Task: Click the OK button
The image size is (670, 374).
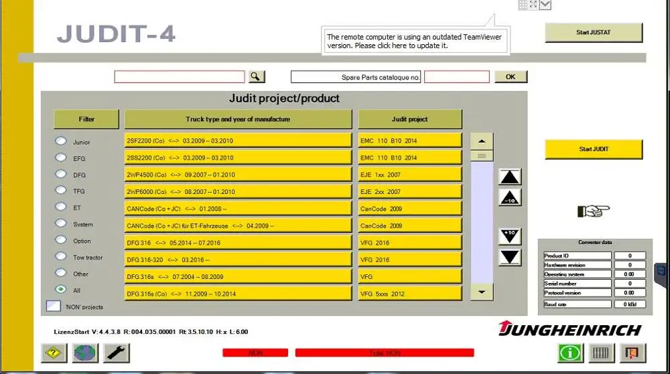Action: (x=511, y=77)
